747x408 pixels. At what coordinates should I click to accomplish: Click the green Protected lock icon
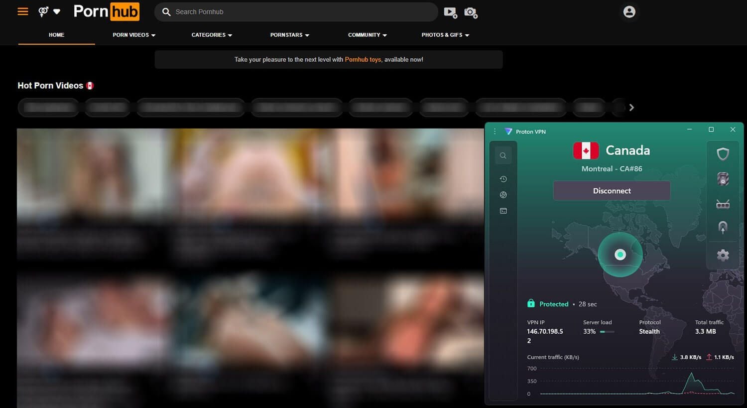531,303
